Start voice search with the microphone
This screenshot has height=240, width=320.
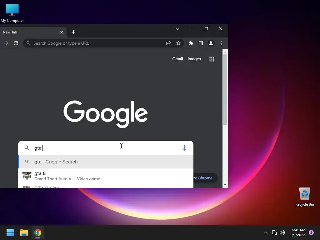coord(184,148)
